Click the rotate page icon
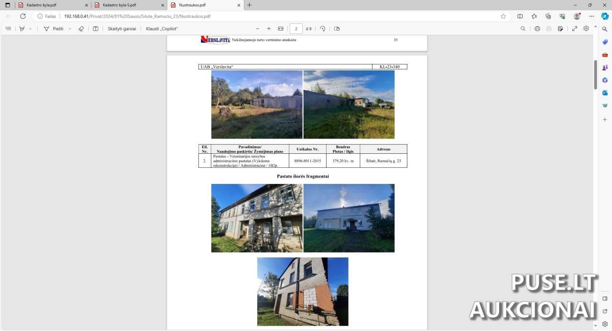Screen dimensions: 612x331 click(x=323, y=29)
